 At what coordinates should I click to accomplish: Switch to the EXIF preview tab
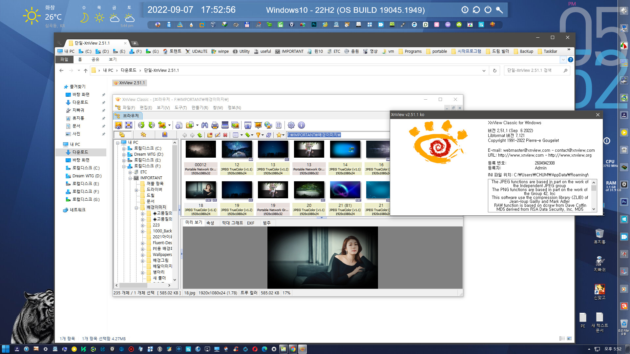tap(251, 223)
